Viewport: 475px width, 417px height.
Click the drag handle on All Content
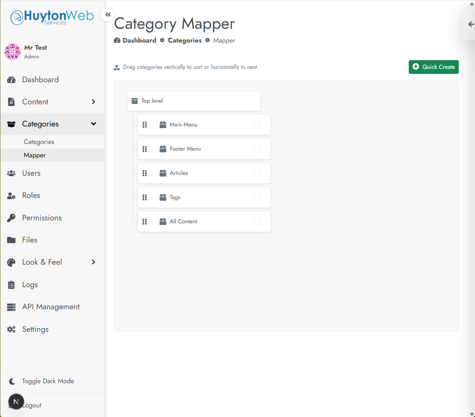coord(145,222)
